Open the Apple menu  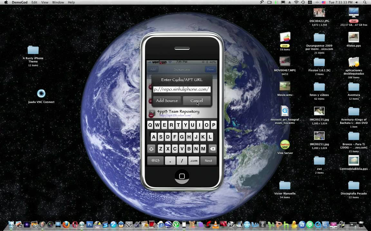(x=6, y=2)
